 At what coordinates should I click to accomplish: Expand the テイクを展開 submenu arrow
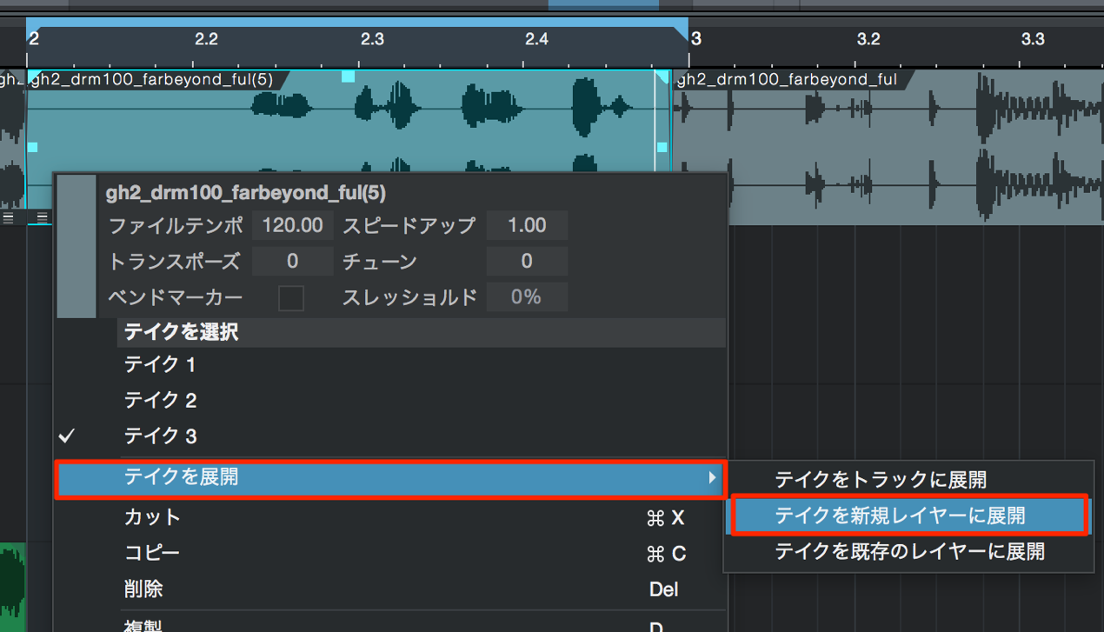click(712, 477)
